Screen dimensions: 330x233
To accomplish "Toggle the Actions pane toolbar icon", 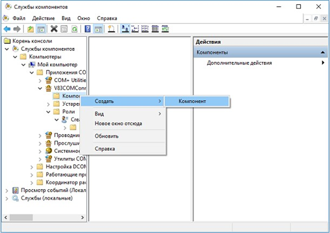I will tap(98, 29).
